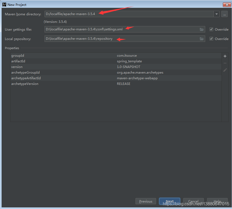The height and width of the screenshot is (209, 232).
Task: Focus the Maven home directory field
Action: (x=129, y=14)
